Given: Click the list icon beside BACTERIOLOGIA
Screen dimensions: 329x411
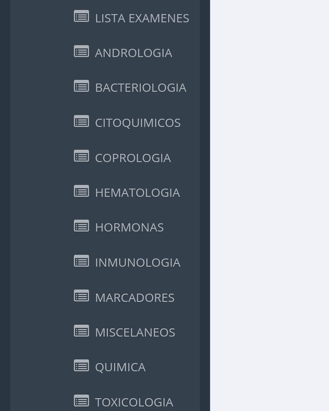Looking at the screenshot, I should (81, 86).
